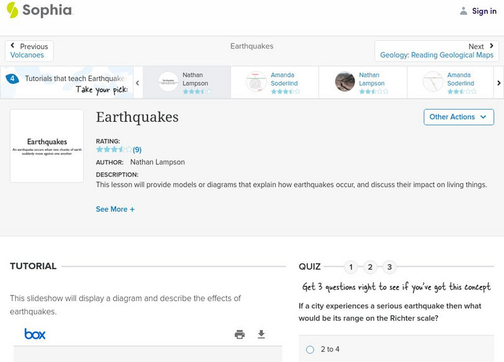Select the '2 to 4' answer option

(310, 349)
